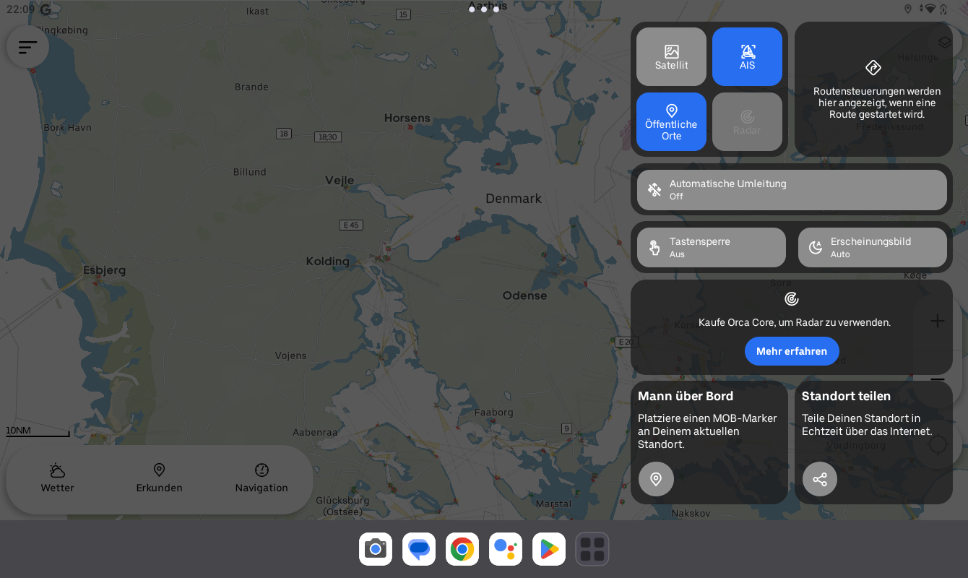Viewport: 968px width, 578px height.
Task: Change Erscheinungsbild appearance mode
Action: [872, 248]
